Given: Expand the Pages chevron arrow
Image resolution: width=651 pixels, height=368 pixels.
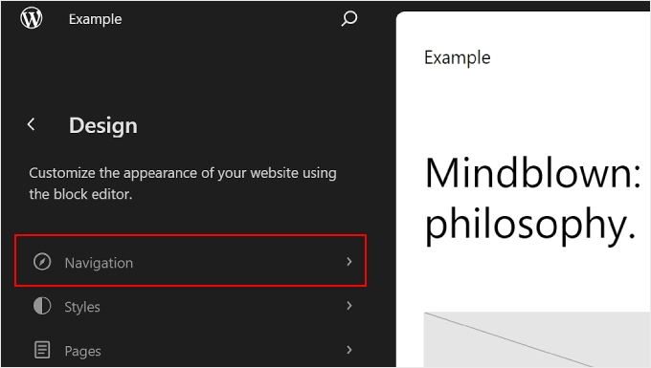Looking at the screenshot, I should 349,350.
